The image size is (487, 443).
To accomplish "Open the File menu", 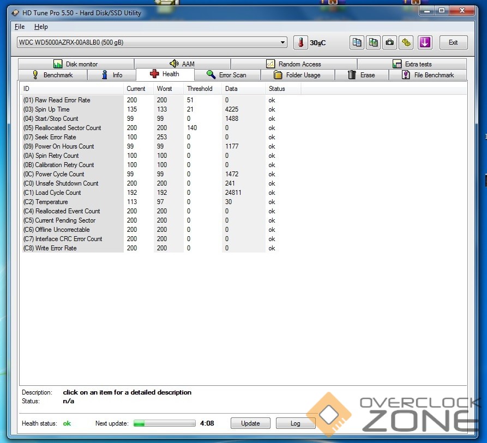I will coord(20,27).
